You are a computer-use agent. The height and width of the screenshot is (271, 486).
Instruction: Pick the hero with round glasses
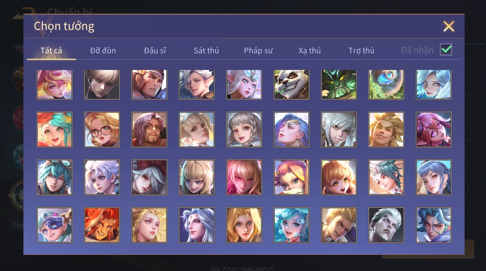click(102, 130)
